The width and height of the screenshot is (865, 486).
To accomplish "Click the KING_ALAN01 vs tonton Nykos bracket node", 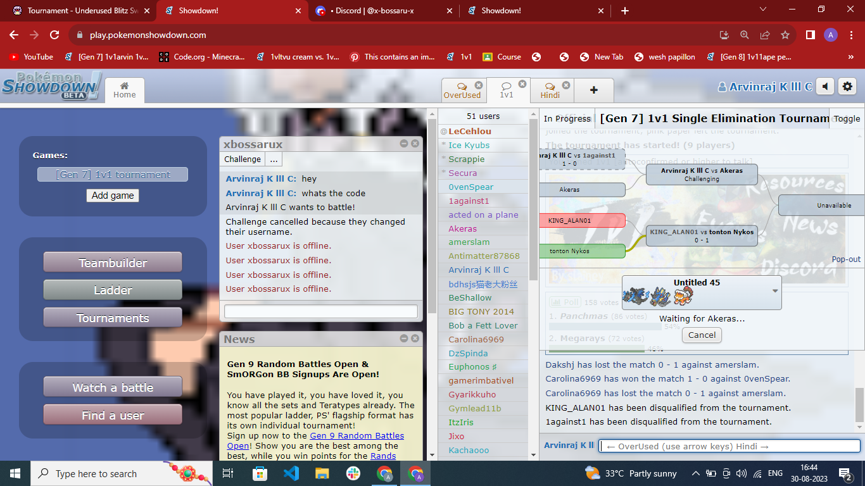I will [702, 235].
